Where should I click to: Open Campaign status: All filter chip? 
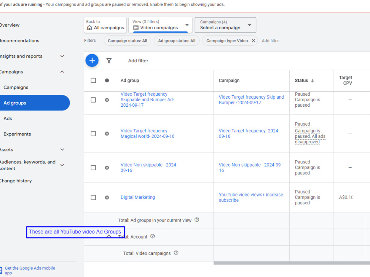point(127,41)
